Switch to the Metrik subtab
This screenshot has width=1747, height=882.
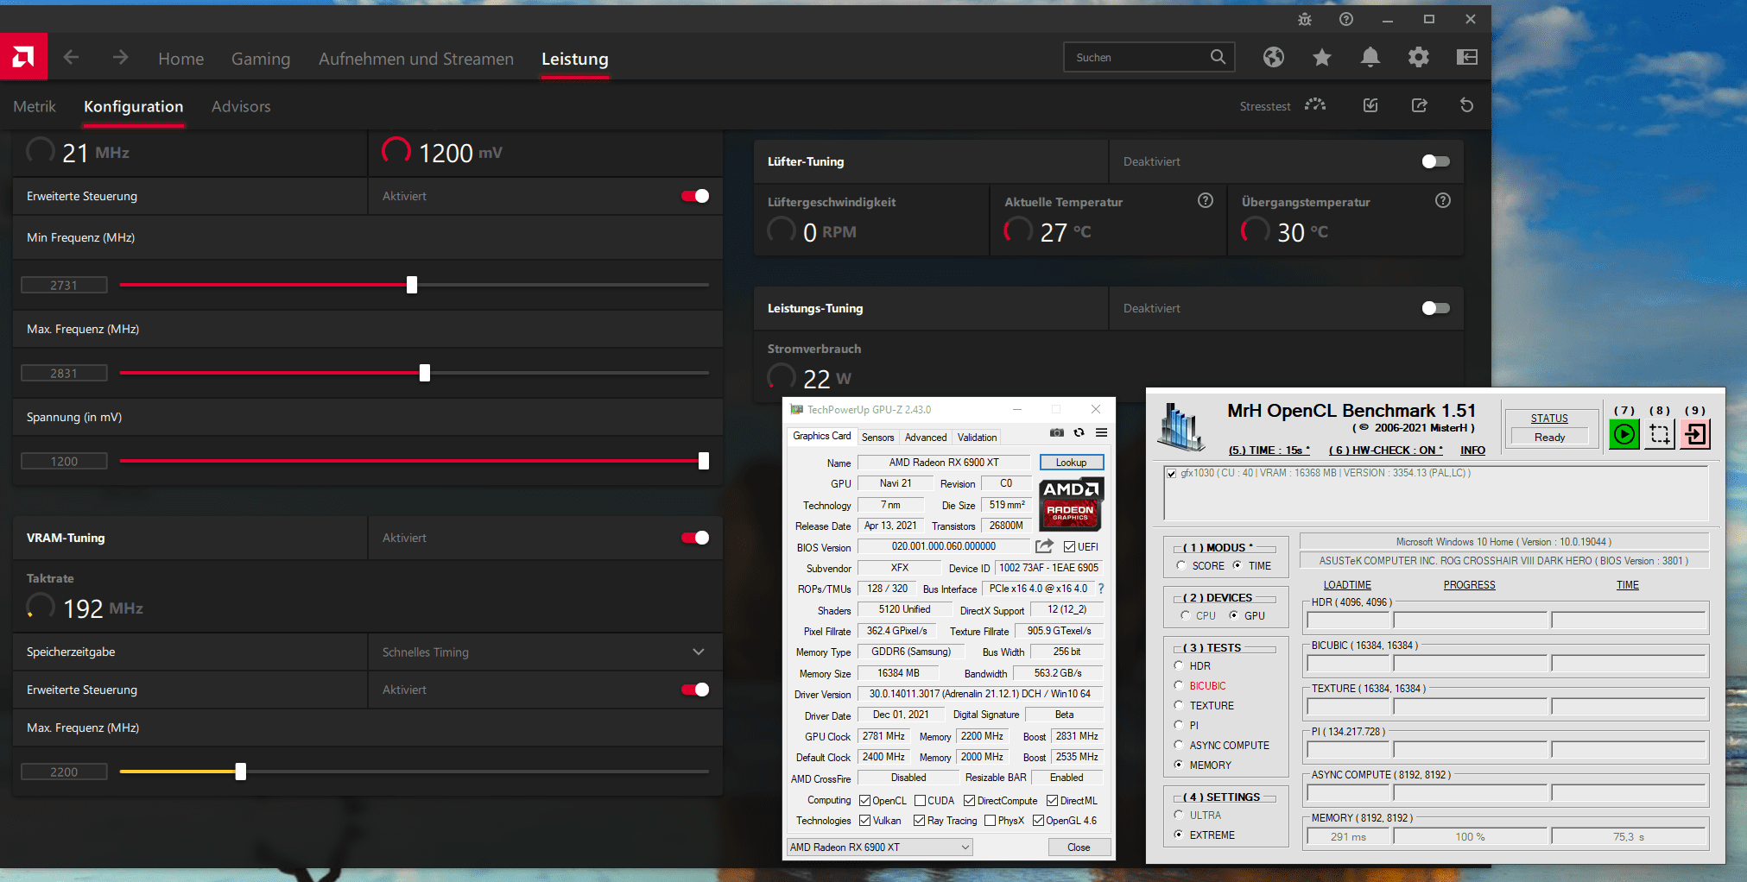(35, 106)
